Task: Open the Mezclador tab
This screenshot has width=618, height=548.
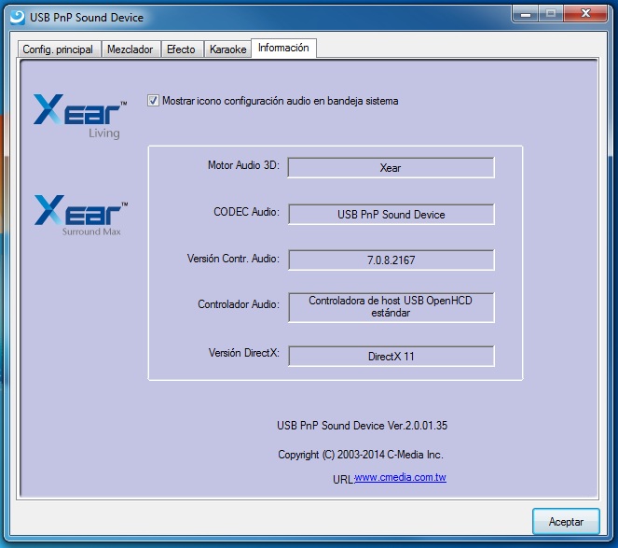Action: [130, 49]
